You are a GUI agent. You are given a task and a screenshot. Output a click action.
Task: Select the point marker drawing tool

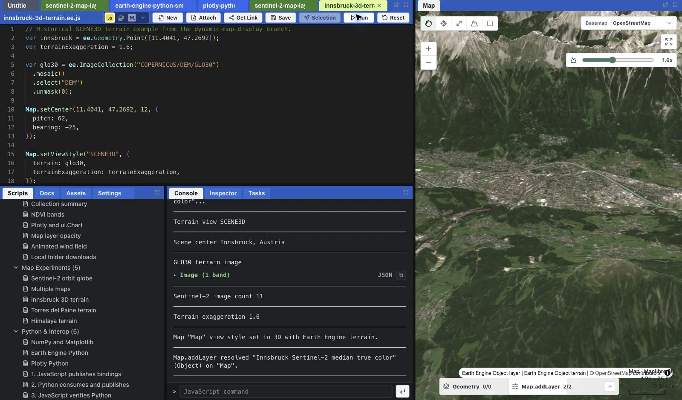[x=444, y=23]
